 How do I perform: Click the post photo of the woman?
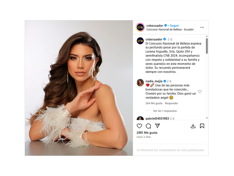click(79, 88)
